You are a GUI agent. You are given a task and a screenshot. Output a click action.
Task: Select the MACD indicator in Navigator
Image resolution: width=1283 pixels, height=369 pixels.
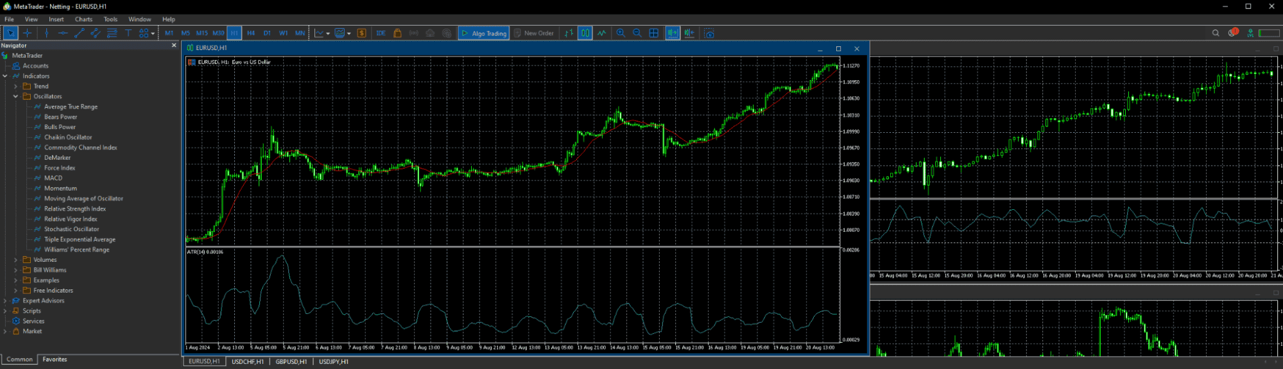(x=53, y=178)
